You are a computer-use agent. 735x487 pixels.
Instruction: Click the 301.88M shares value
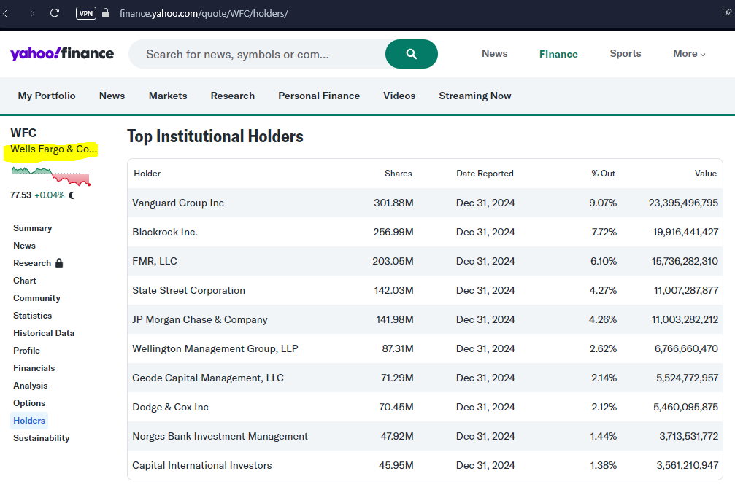(393, 203)
